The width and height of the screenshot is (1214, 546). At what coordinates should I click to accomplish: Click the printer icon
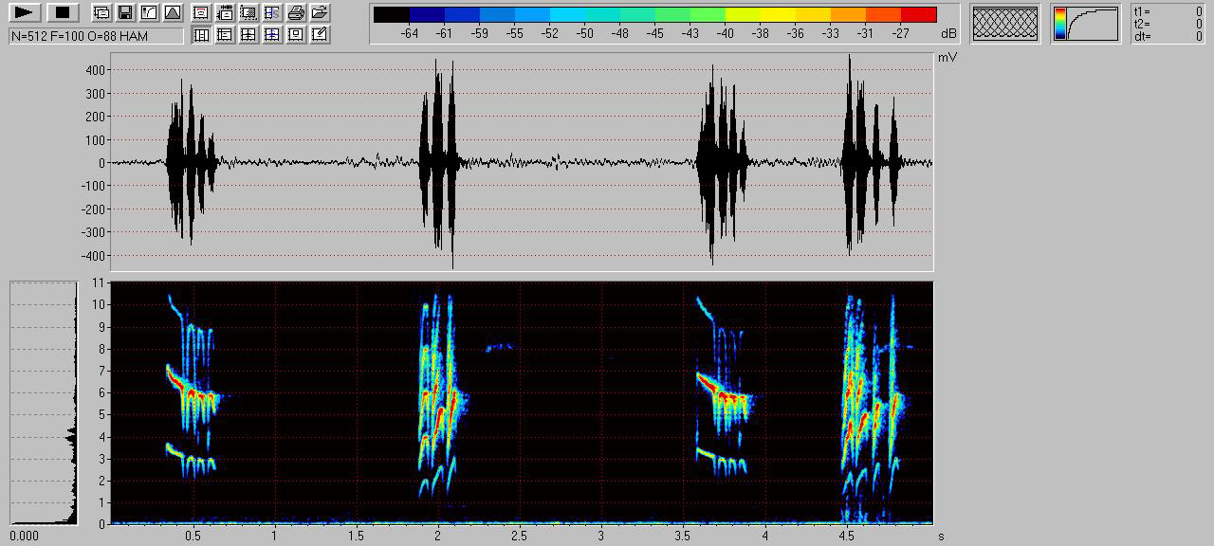pos(296,13)
